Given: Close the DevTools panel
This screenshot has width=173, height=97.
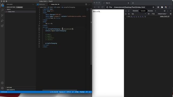Looking at the screenshot, I should pyautogui.click(x=171, y=11).
